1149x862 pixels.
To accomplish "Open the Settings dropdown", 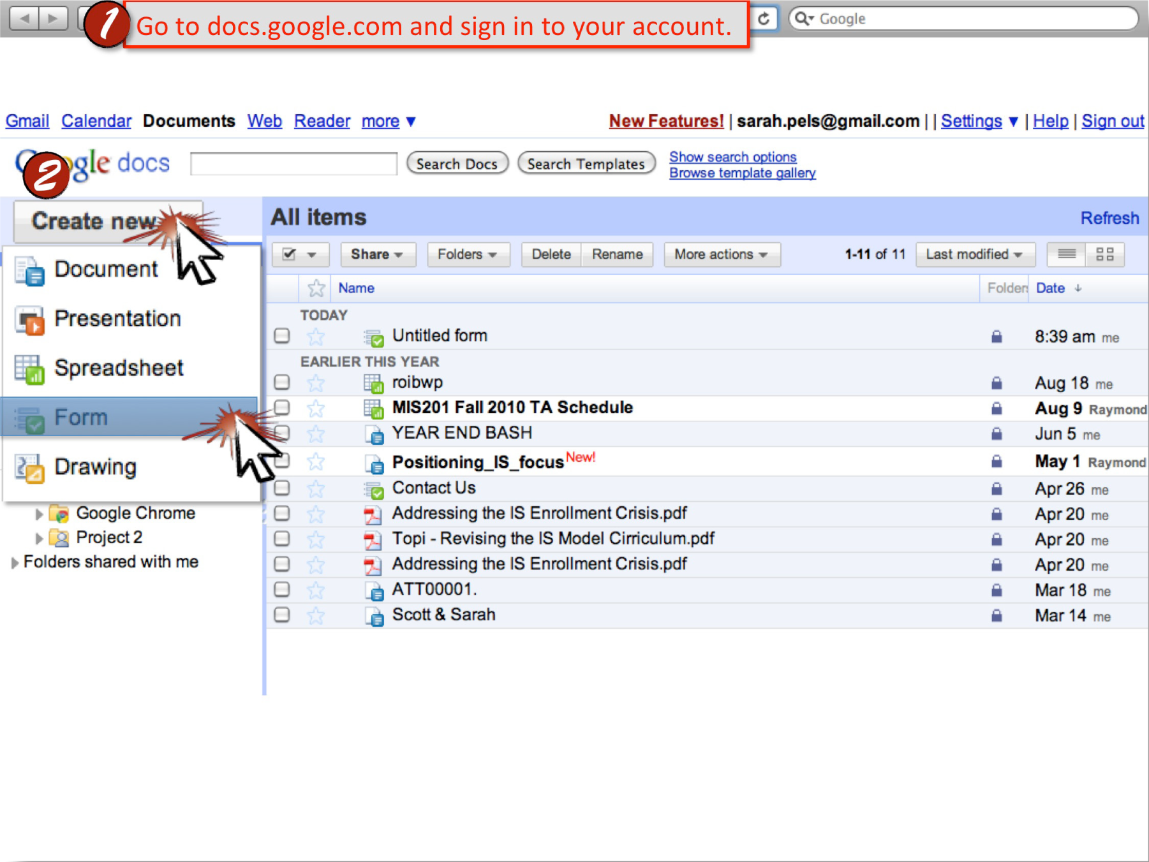I will coord(979,121).
